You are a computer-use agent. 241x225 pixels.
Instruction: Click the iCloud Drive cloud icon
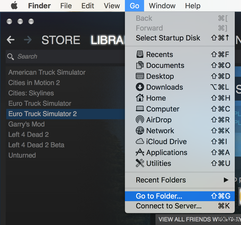click(140, 142)
